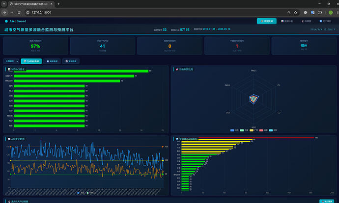Screen dimensions: 339x203
Task: Open the browser tab search chevron
Action: point(4,4)
